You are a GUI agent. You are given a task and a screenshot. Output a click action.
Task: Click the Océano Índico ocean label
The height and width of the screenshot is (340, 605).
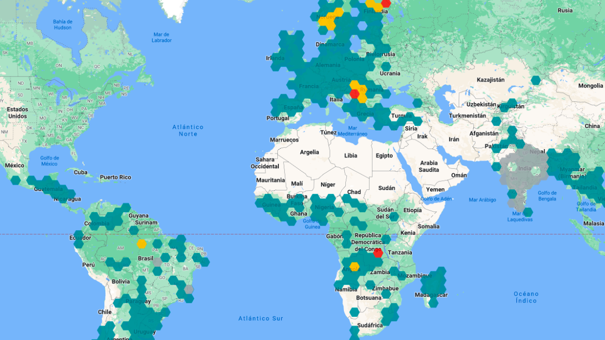point(526,296)
